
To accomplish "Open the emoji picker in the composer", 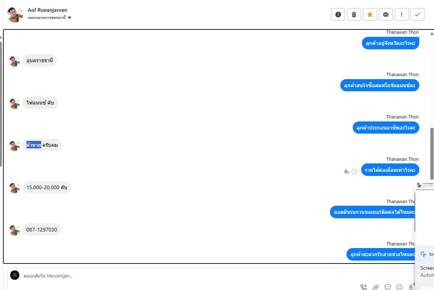I will tap(399, 287).
